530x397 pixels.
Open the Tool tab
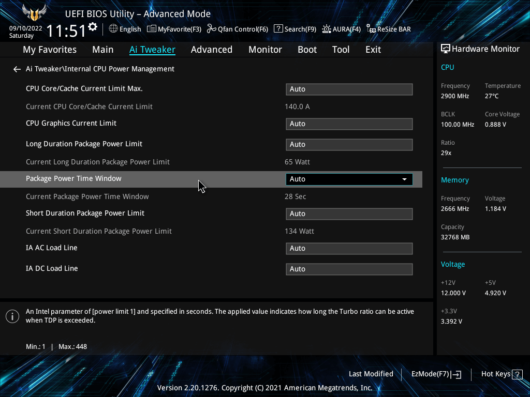tap(341, 50)
